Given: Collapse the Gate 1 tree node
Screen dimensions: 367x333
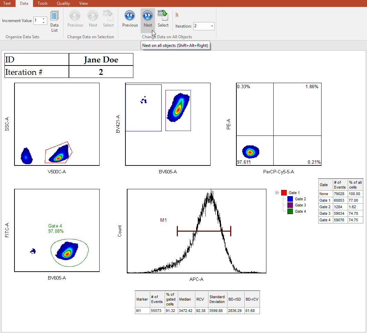Looking at the screenshot, I should pos(277,193).
